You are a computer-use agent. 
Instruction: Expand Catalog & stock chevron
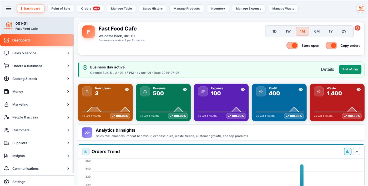tap(68, 79)
